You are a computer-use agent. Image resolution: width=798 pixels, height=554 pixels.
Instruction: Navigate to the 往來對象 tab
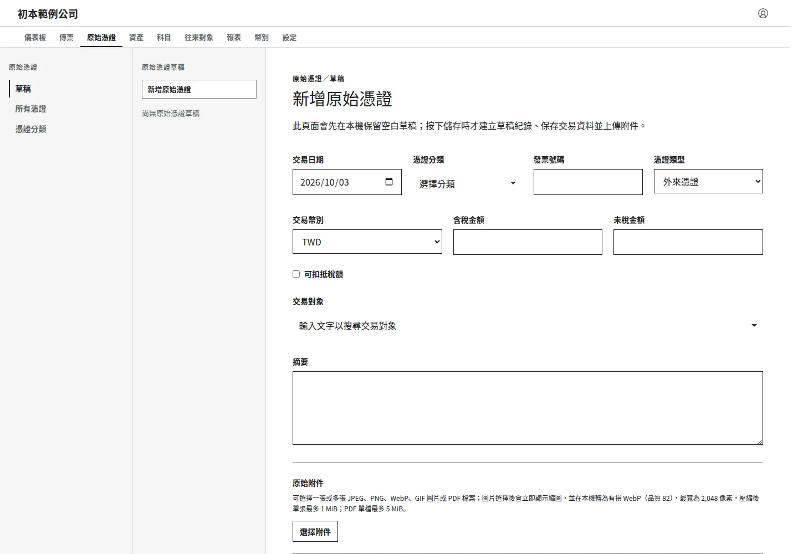pyautogui.click(x=199, y=38)
